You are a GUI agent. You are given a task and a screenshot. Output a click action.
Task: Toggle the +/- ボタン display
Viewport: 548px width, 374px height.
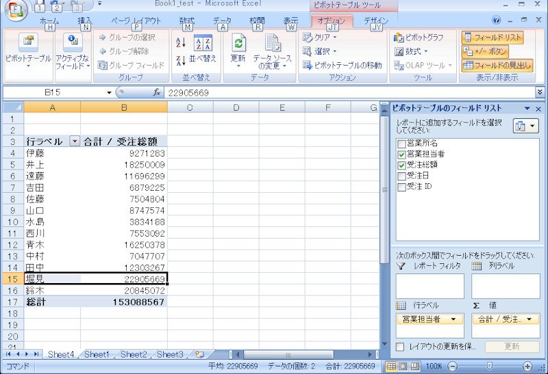[x=485, y=51]
